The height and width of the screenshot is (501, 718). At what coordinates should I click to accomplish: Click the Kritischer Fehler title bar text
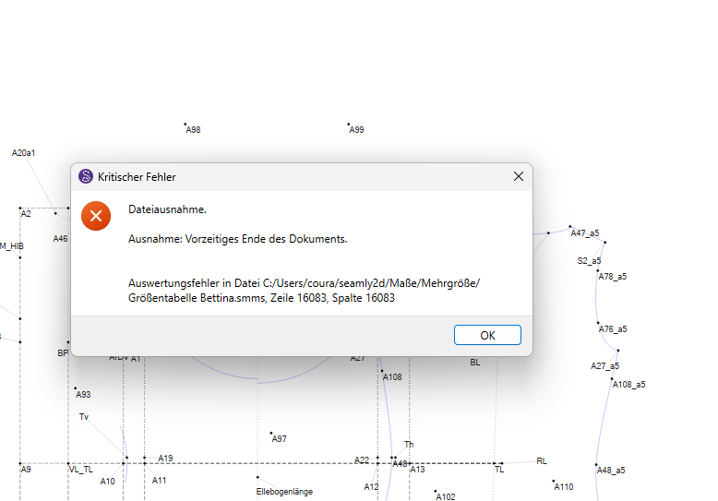(137, 177)
